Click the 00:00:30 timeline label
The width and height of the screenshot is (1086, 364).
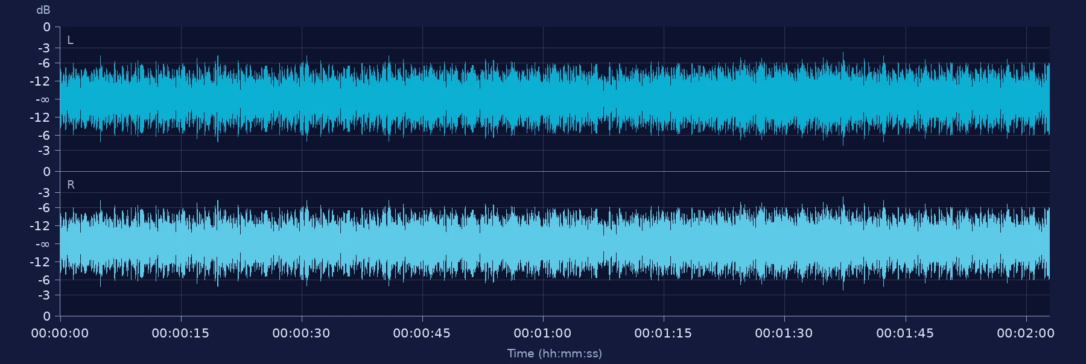(x=301, y=333)
